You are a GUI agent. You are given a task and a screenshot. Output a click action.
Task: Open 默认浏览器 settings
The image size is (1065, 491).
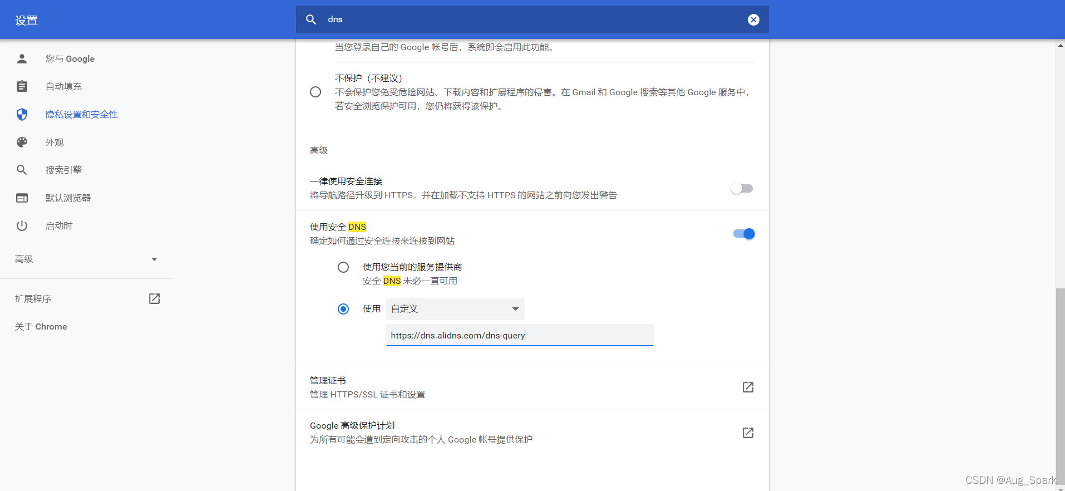point(68,198)
